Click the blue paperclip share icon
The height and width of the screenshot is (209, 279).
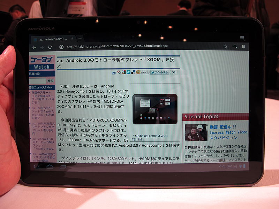pyautogui.click(x=128, y=72)
